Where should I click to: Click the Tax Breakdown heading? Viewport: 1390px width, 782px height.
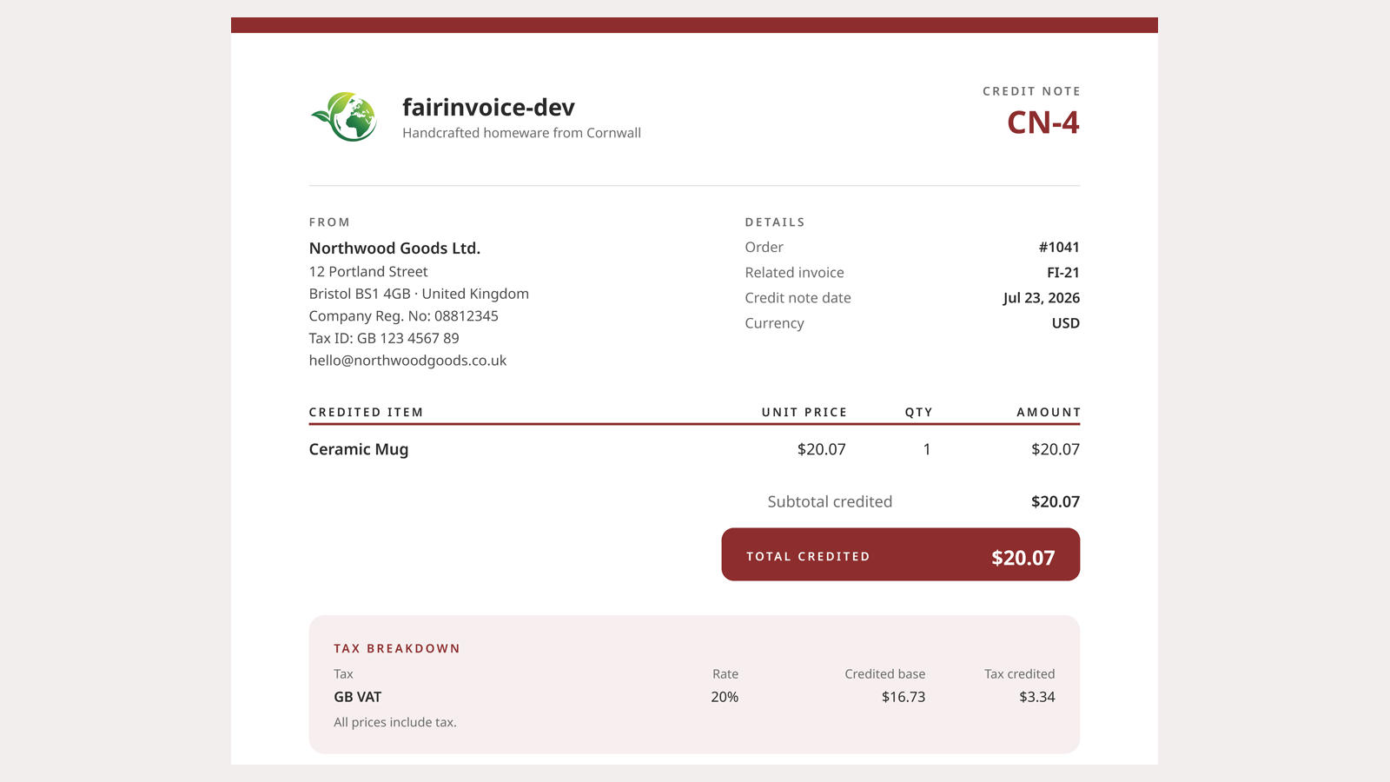[397, 648]
